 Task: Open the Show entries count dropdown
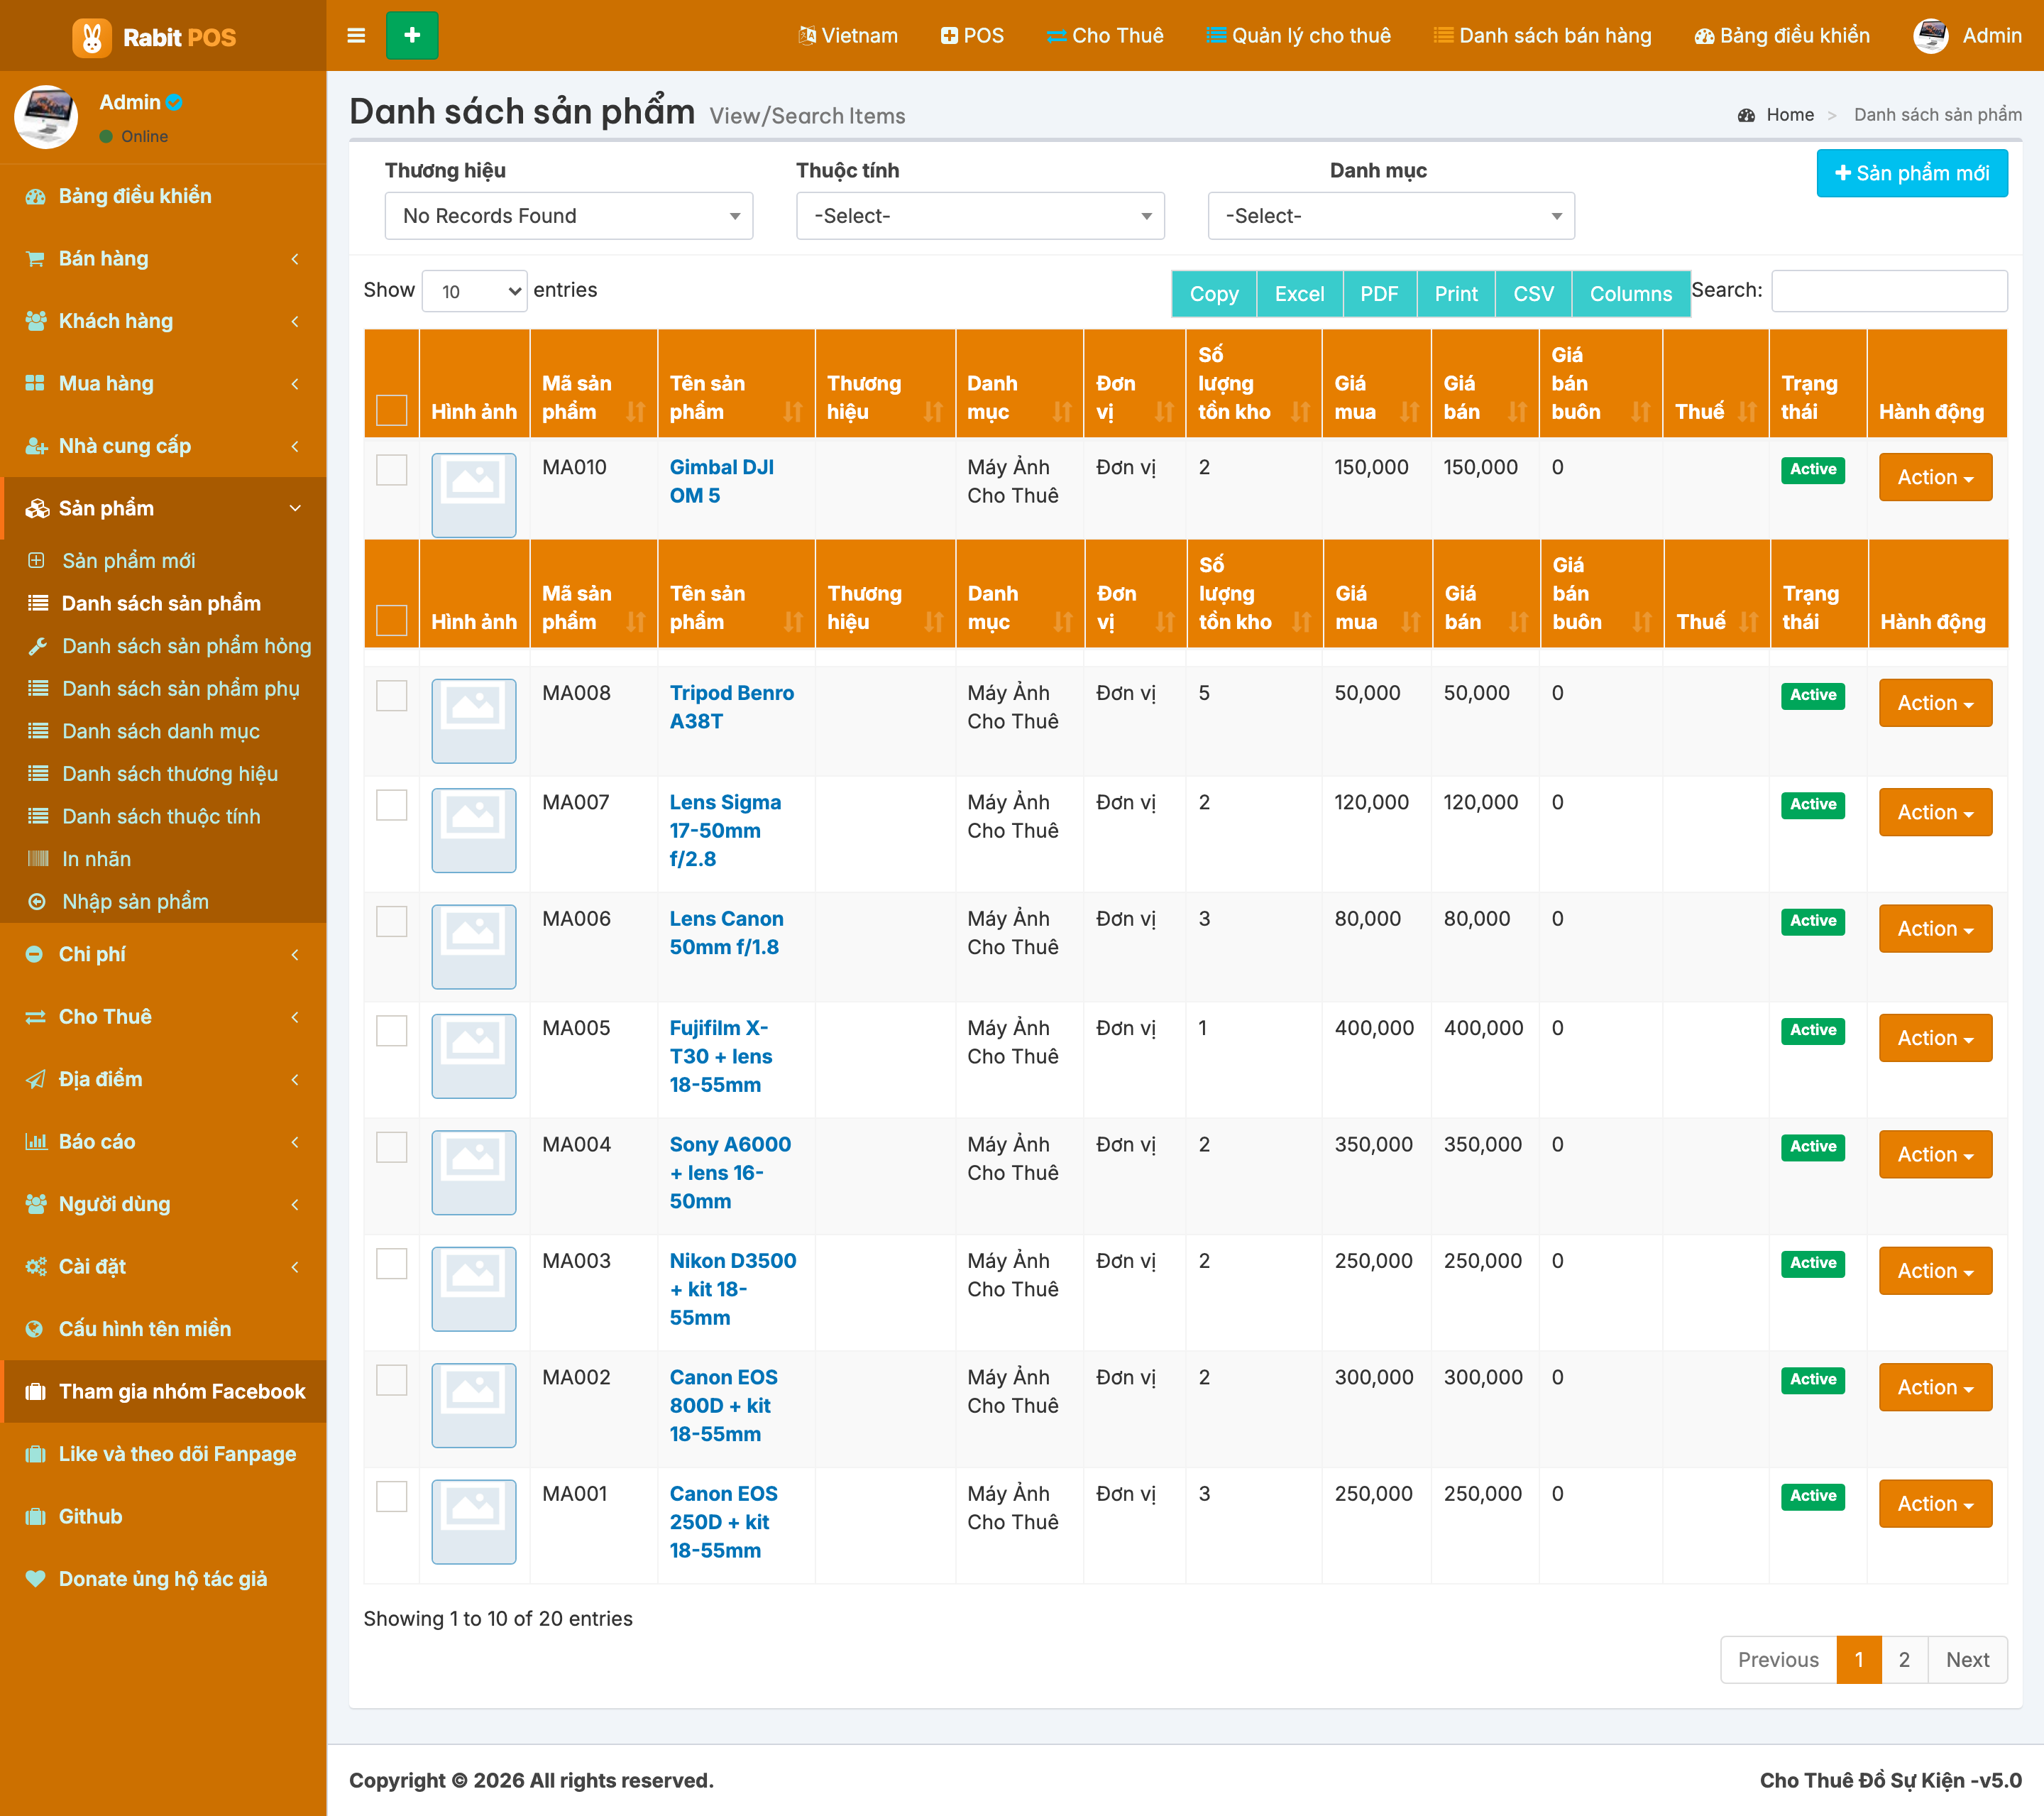(474, 291)
